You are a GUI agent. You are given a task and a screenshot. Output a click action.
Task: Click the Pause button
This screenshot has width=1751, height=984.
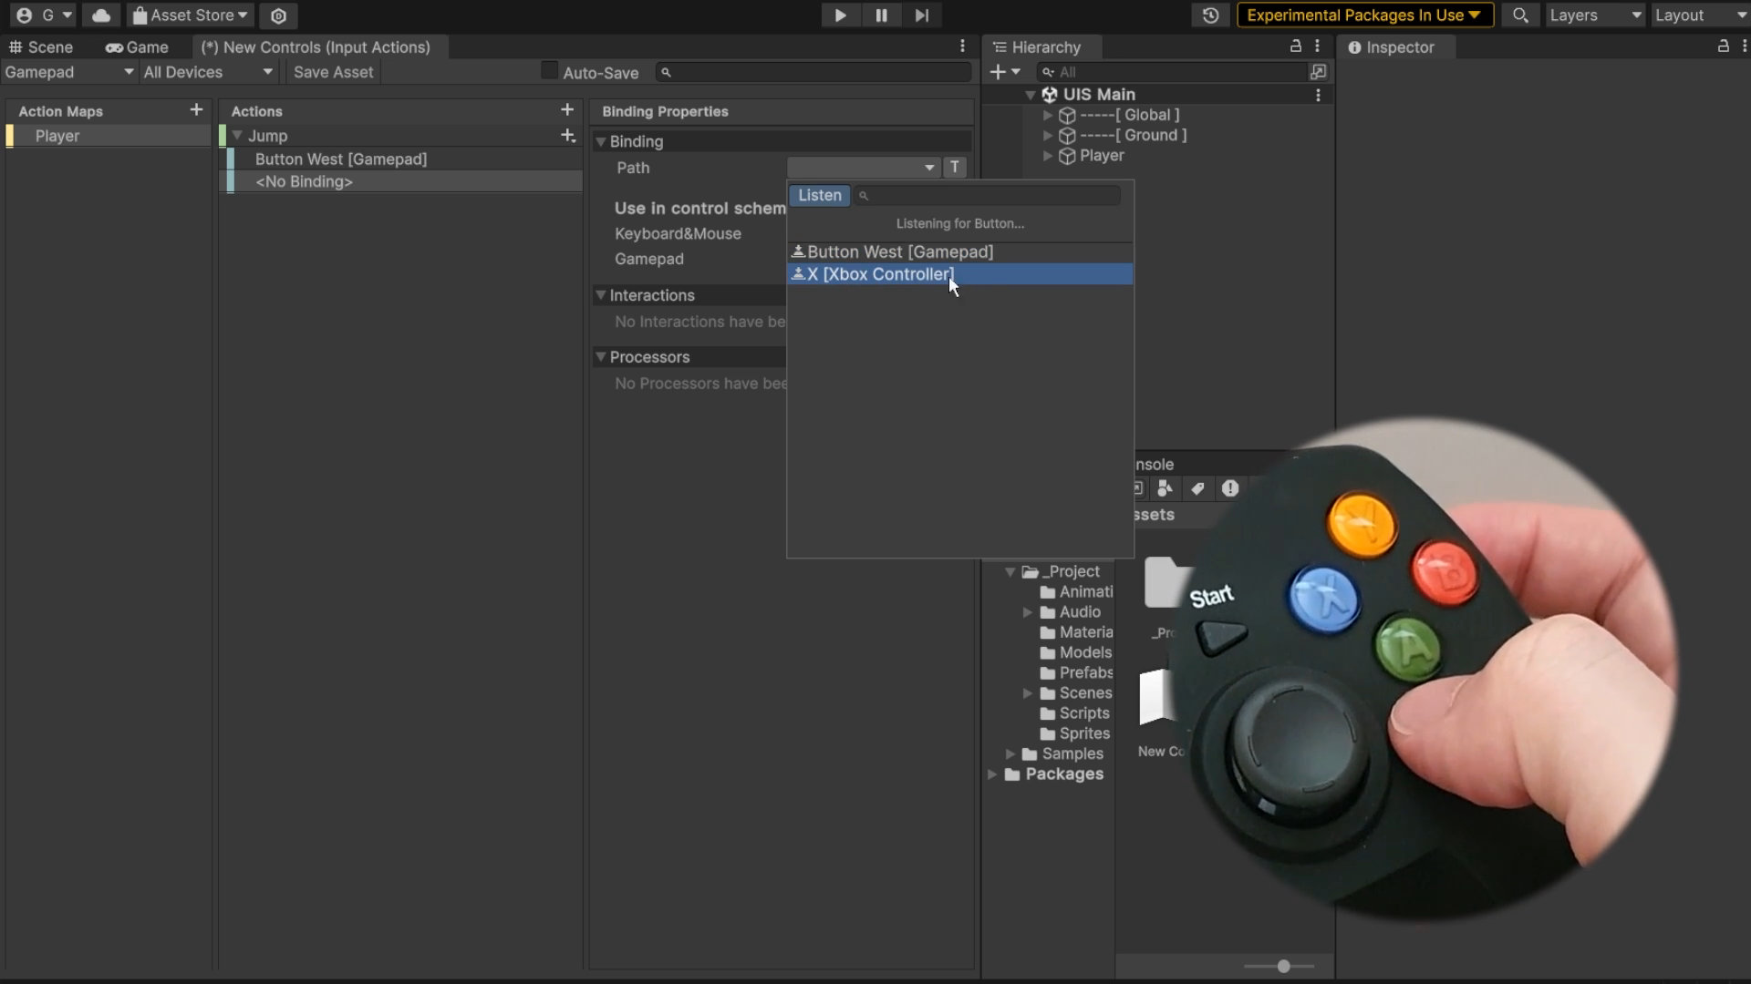881,15
